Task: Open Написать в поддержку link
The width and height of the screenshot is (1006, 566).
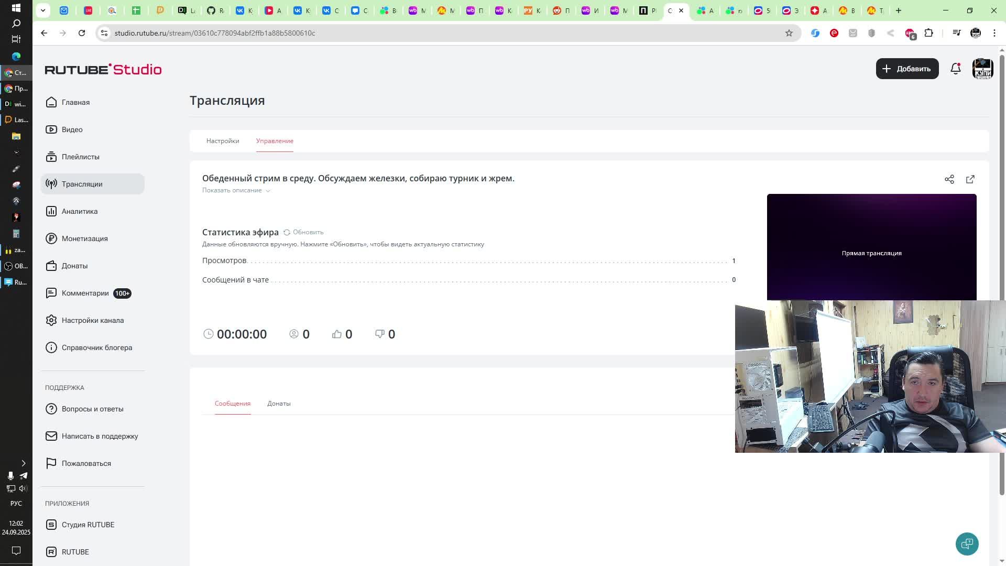Action: click(100, 436)
